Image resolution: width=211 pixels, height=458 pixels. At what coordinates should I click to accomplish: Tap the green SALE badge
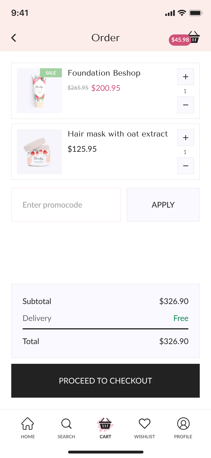[51, 73]
